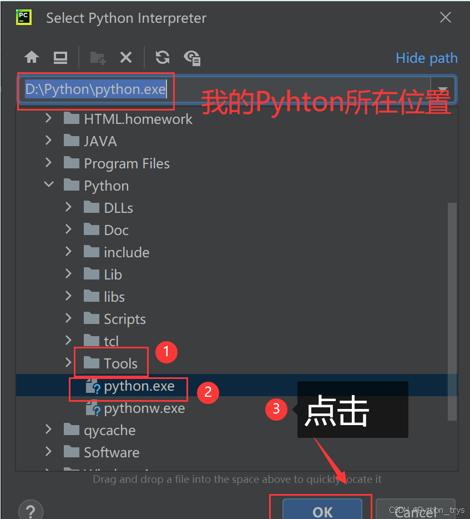This screenshot has width=470, height=519.
Task: Open the help question mark button
Action: [31, 511]
